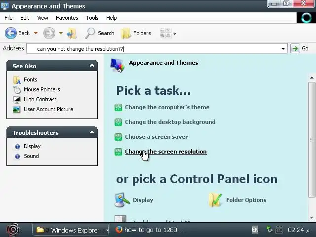
Task: Open the Fonts link
Action: 31,79
